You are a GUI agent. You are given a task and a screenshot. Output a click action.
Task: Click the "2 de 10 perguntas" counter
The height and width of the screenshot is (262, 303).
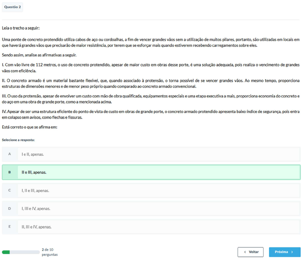[50, 252]
